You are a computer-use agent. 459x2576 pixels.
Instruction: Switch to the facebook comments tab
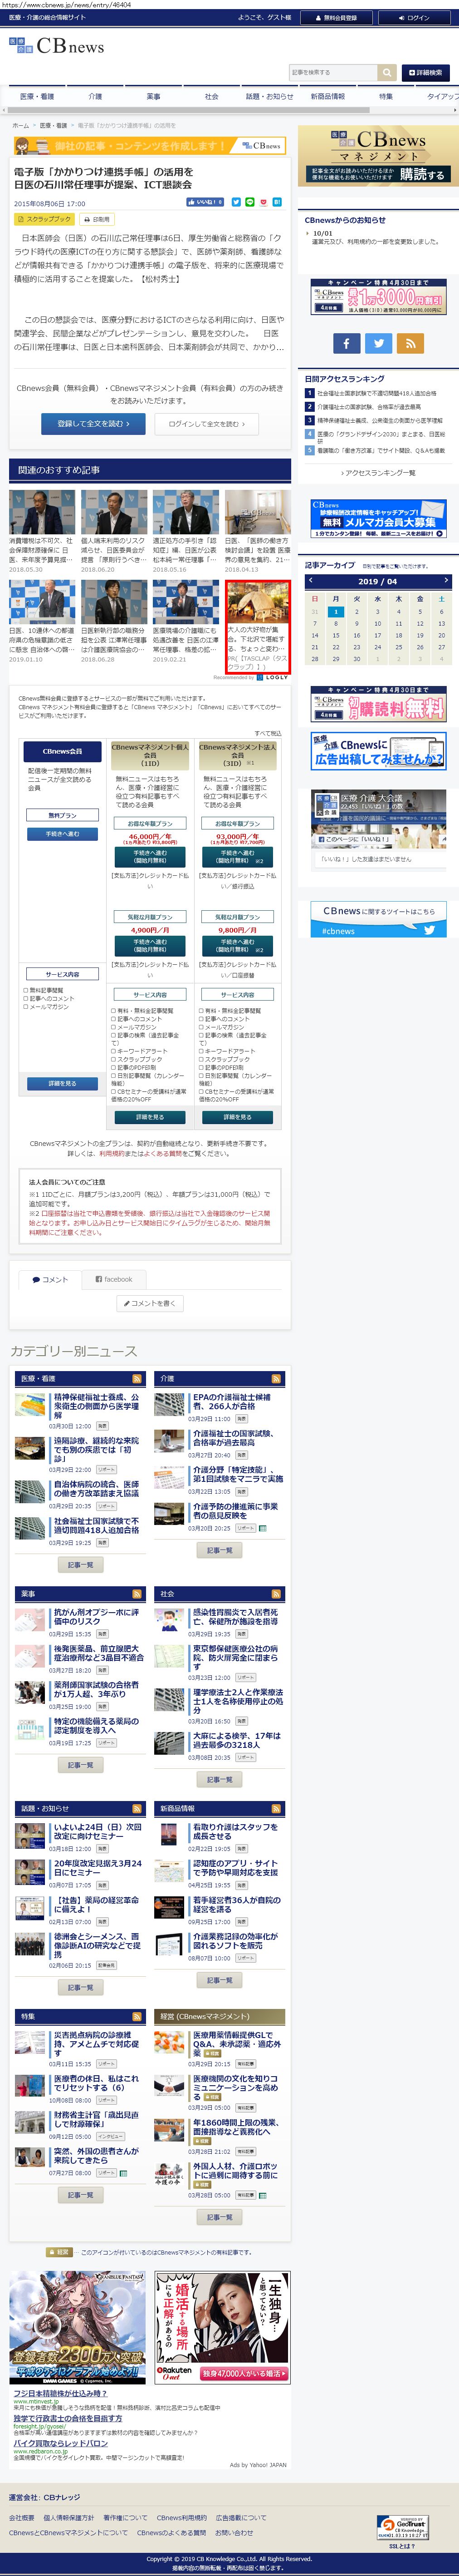tap(114, 1278)
